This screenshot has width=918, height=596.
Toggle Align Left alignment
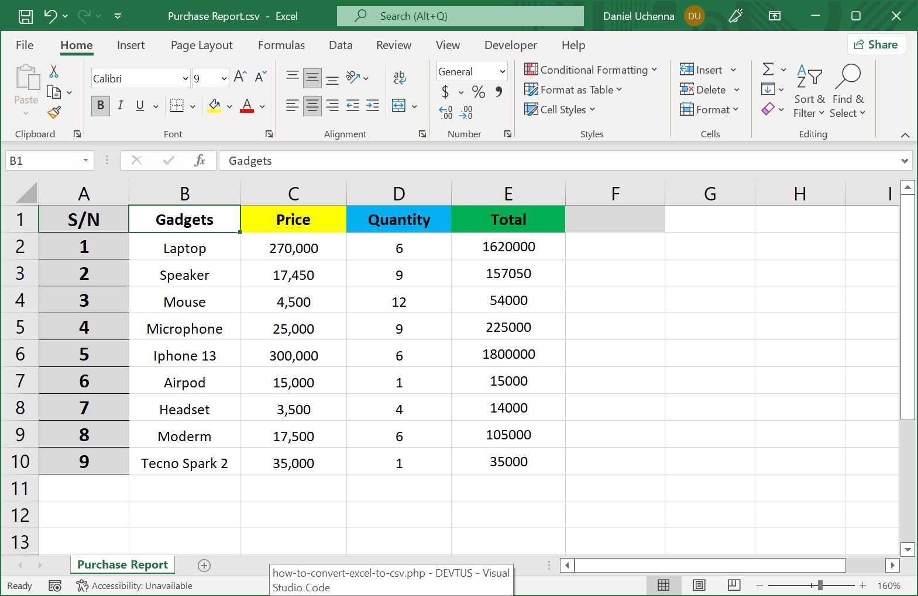293,106
